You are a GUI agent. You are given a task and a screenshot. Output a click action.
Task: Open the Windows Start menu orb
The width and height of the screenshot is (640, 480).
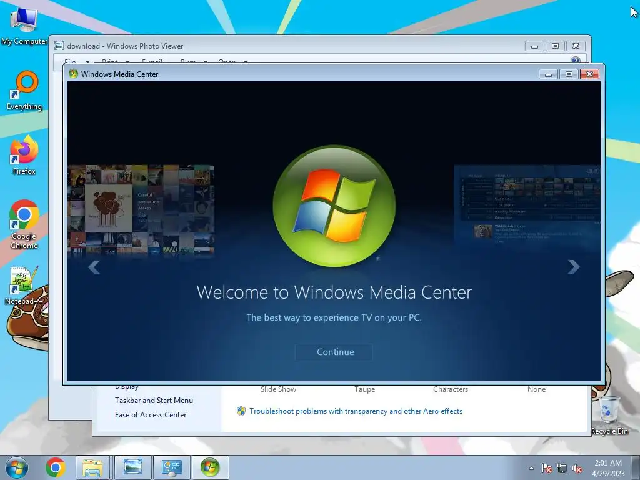(16, 467)
